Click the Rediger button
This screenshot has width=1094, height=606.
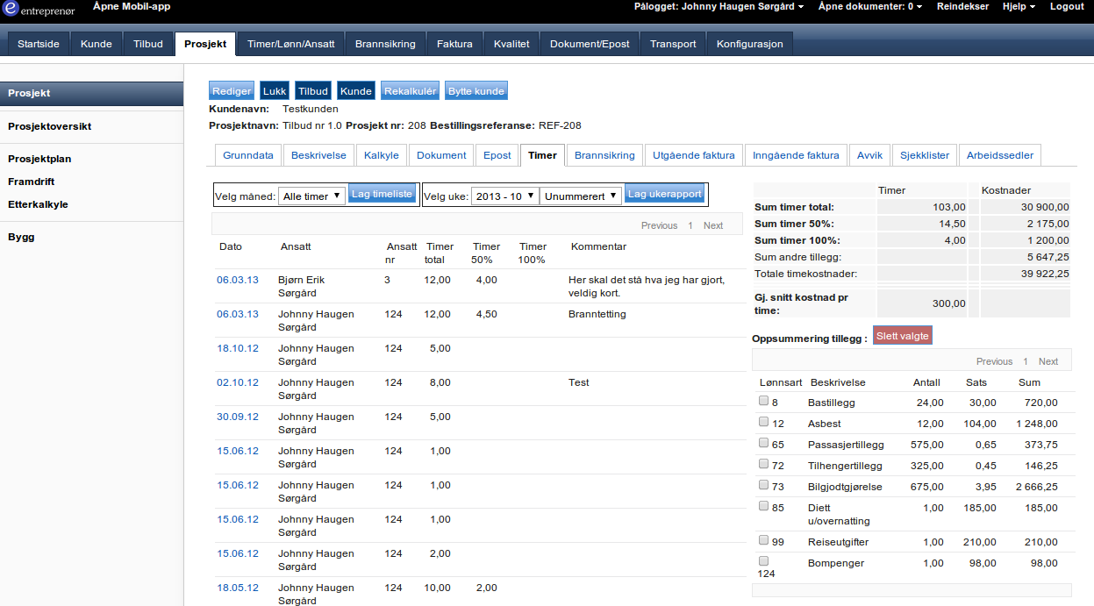[232, 91]
